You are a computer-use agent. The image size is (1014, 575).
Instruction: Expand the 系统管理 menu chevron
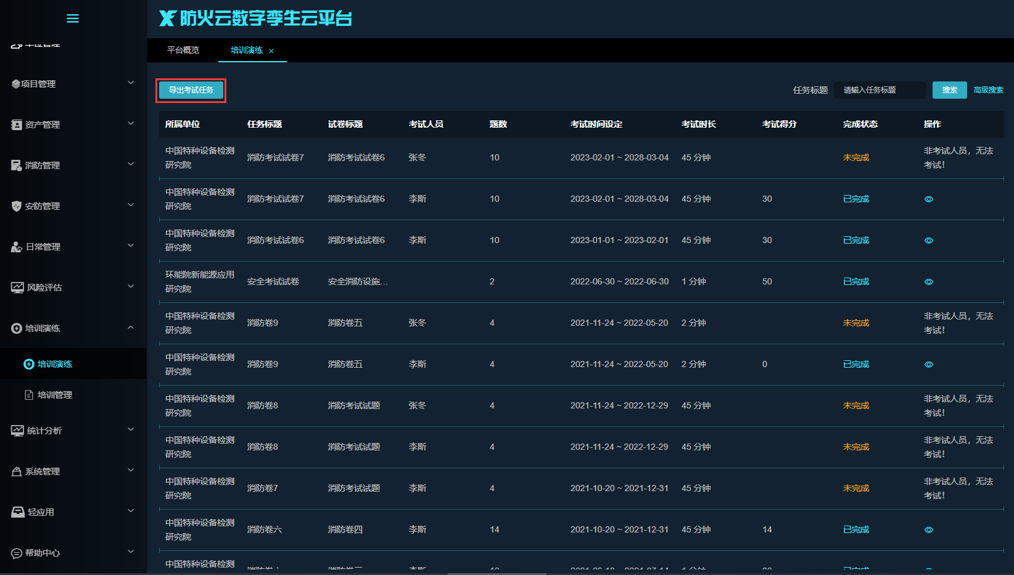pyautogui.click(x=131, y=470)
